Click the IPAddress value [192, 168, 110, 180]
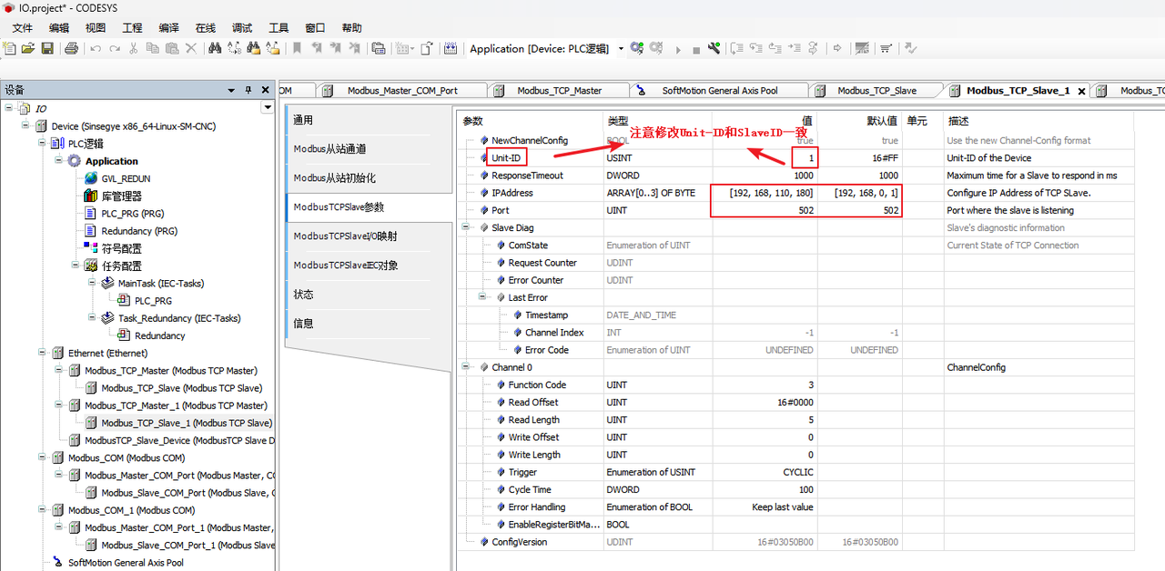This screenshot has width=1165, height=571. coord(764,193)
